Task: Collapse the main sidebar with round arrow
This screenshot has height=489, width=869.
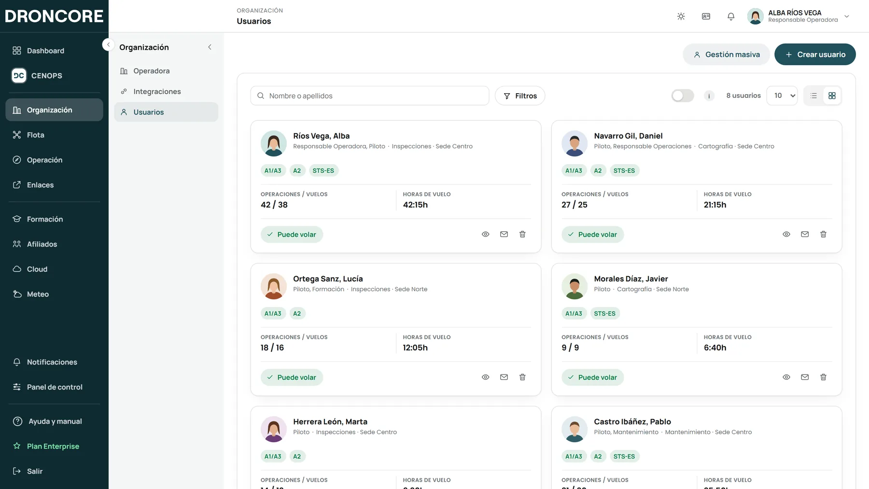Action: [108, 44]
